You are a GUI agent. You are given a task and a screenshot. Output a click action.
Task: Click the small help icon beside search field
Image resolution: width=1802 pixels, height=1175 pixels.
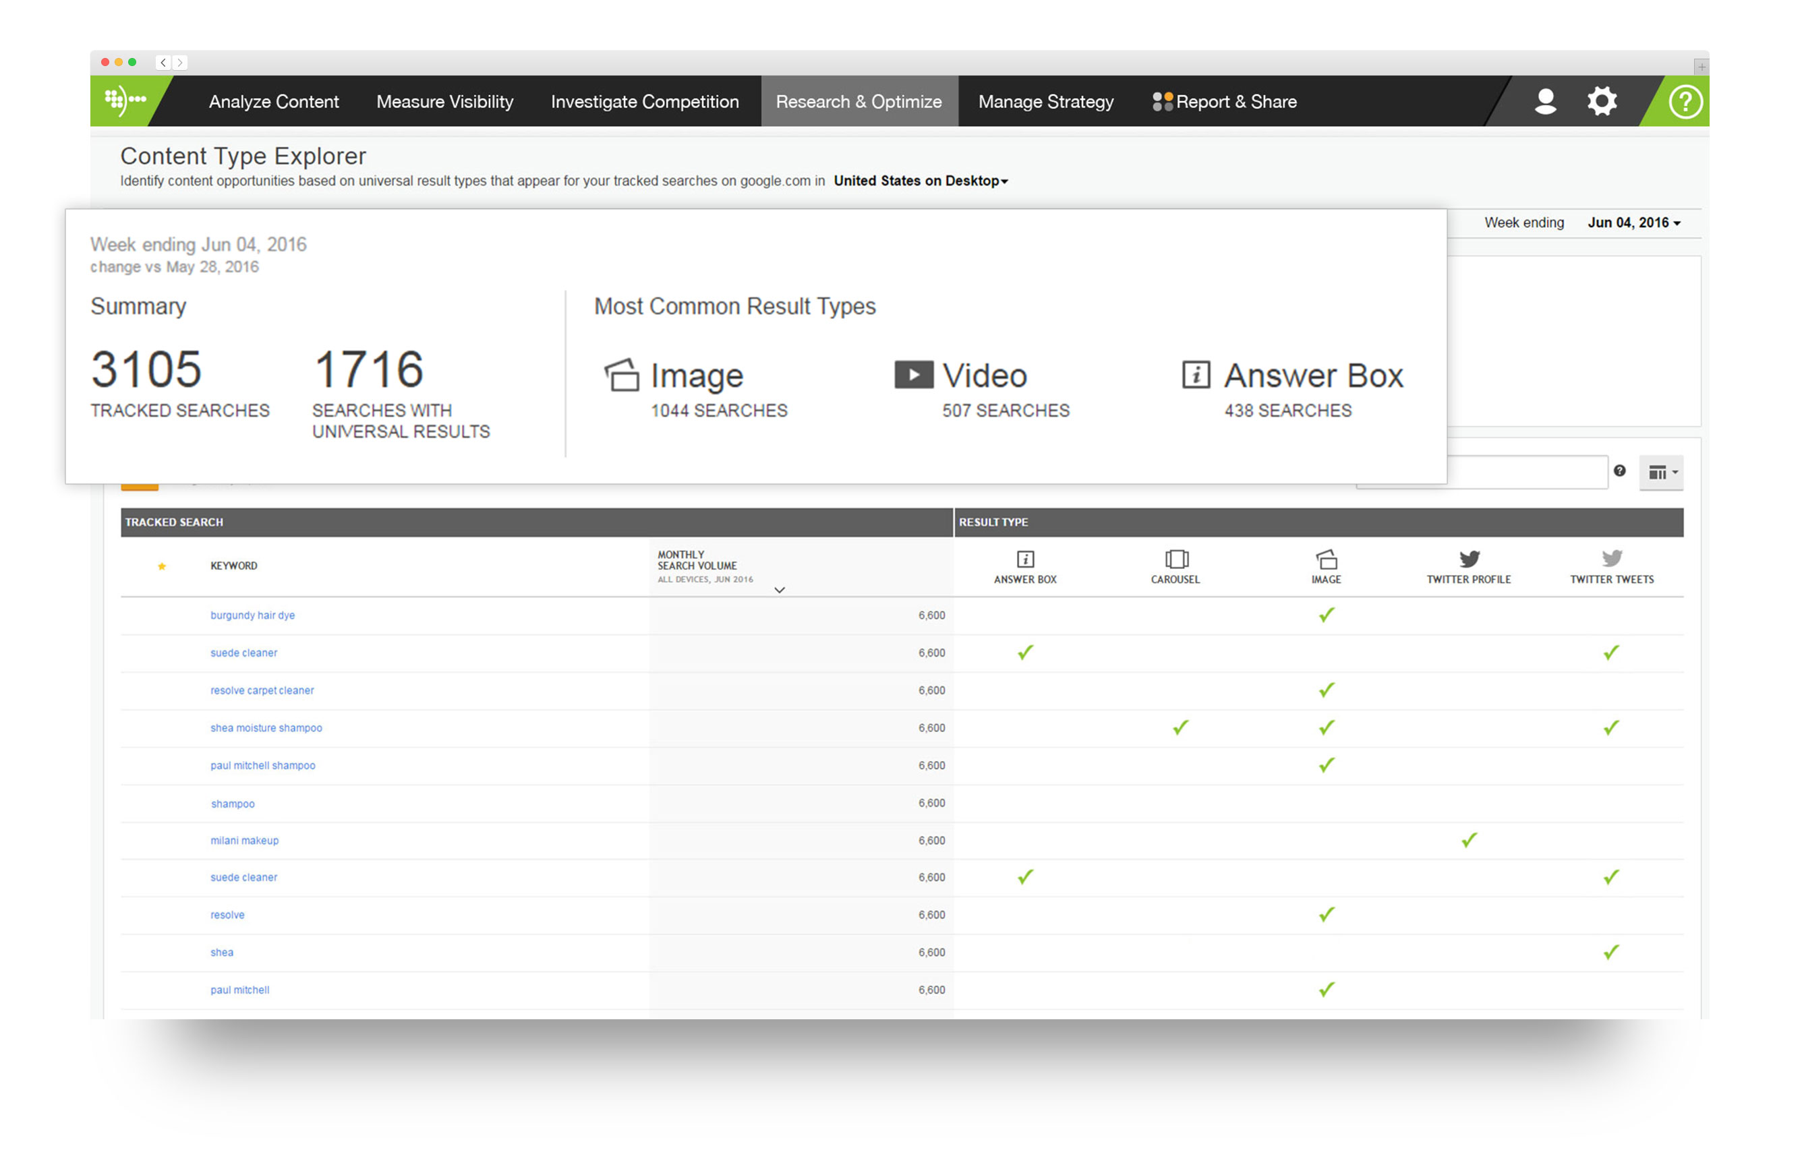click(x=1619, y=471)
